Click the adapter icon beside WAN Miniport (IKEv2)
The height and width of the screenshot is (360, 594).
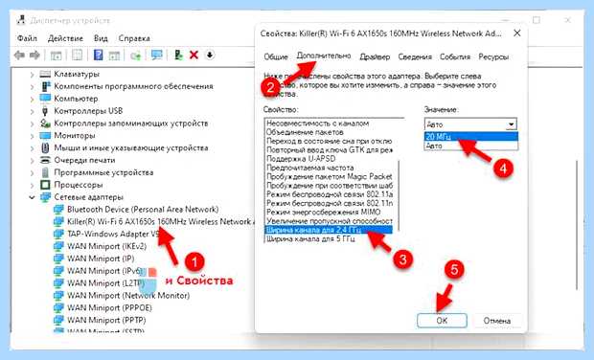click(x=58, y=246)
